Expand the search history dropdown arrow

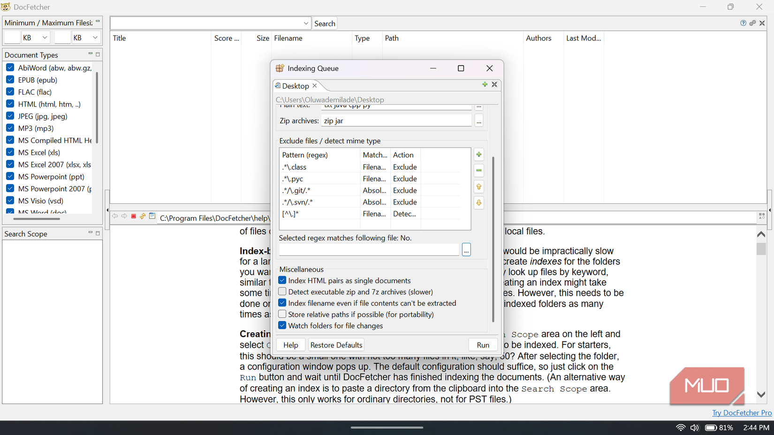click(x=306, y=23)
